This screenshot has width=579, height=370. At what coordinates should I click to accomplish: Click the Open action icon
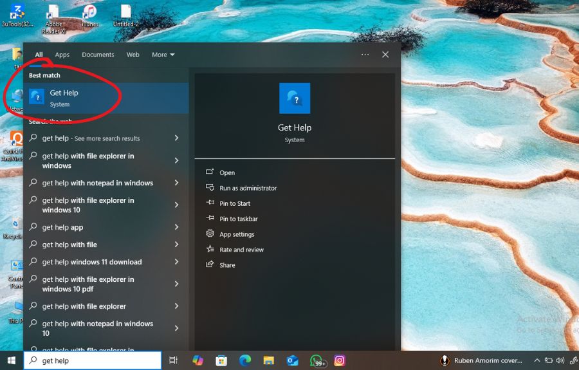[210, 172]
